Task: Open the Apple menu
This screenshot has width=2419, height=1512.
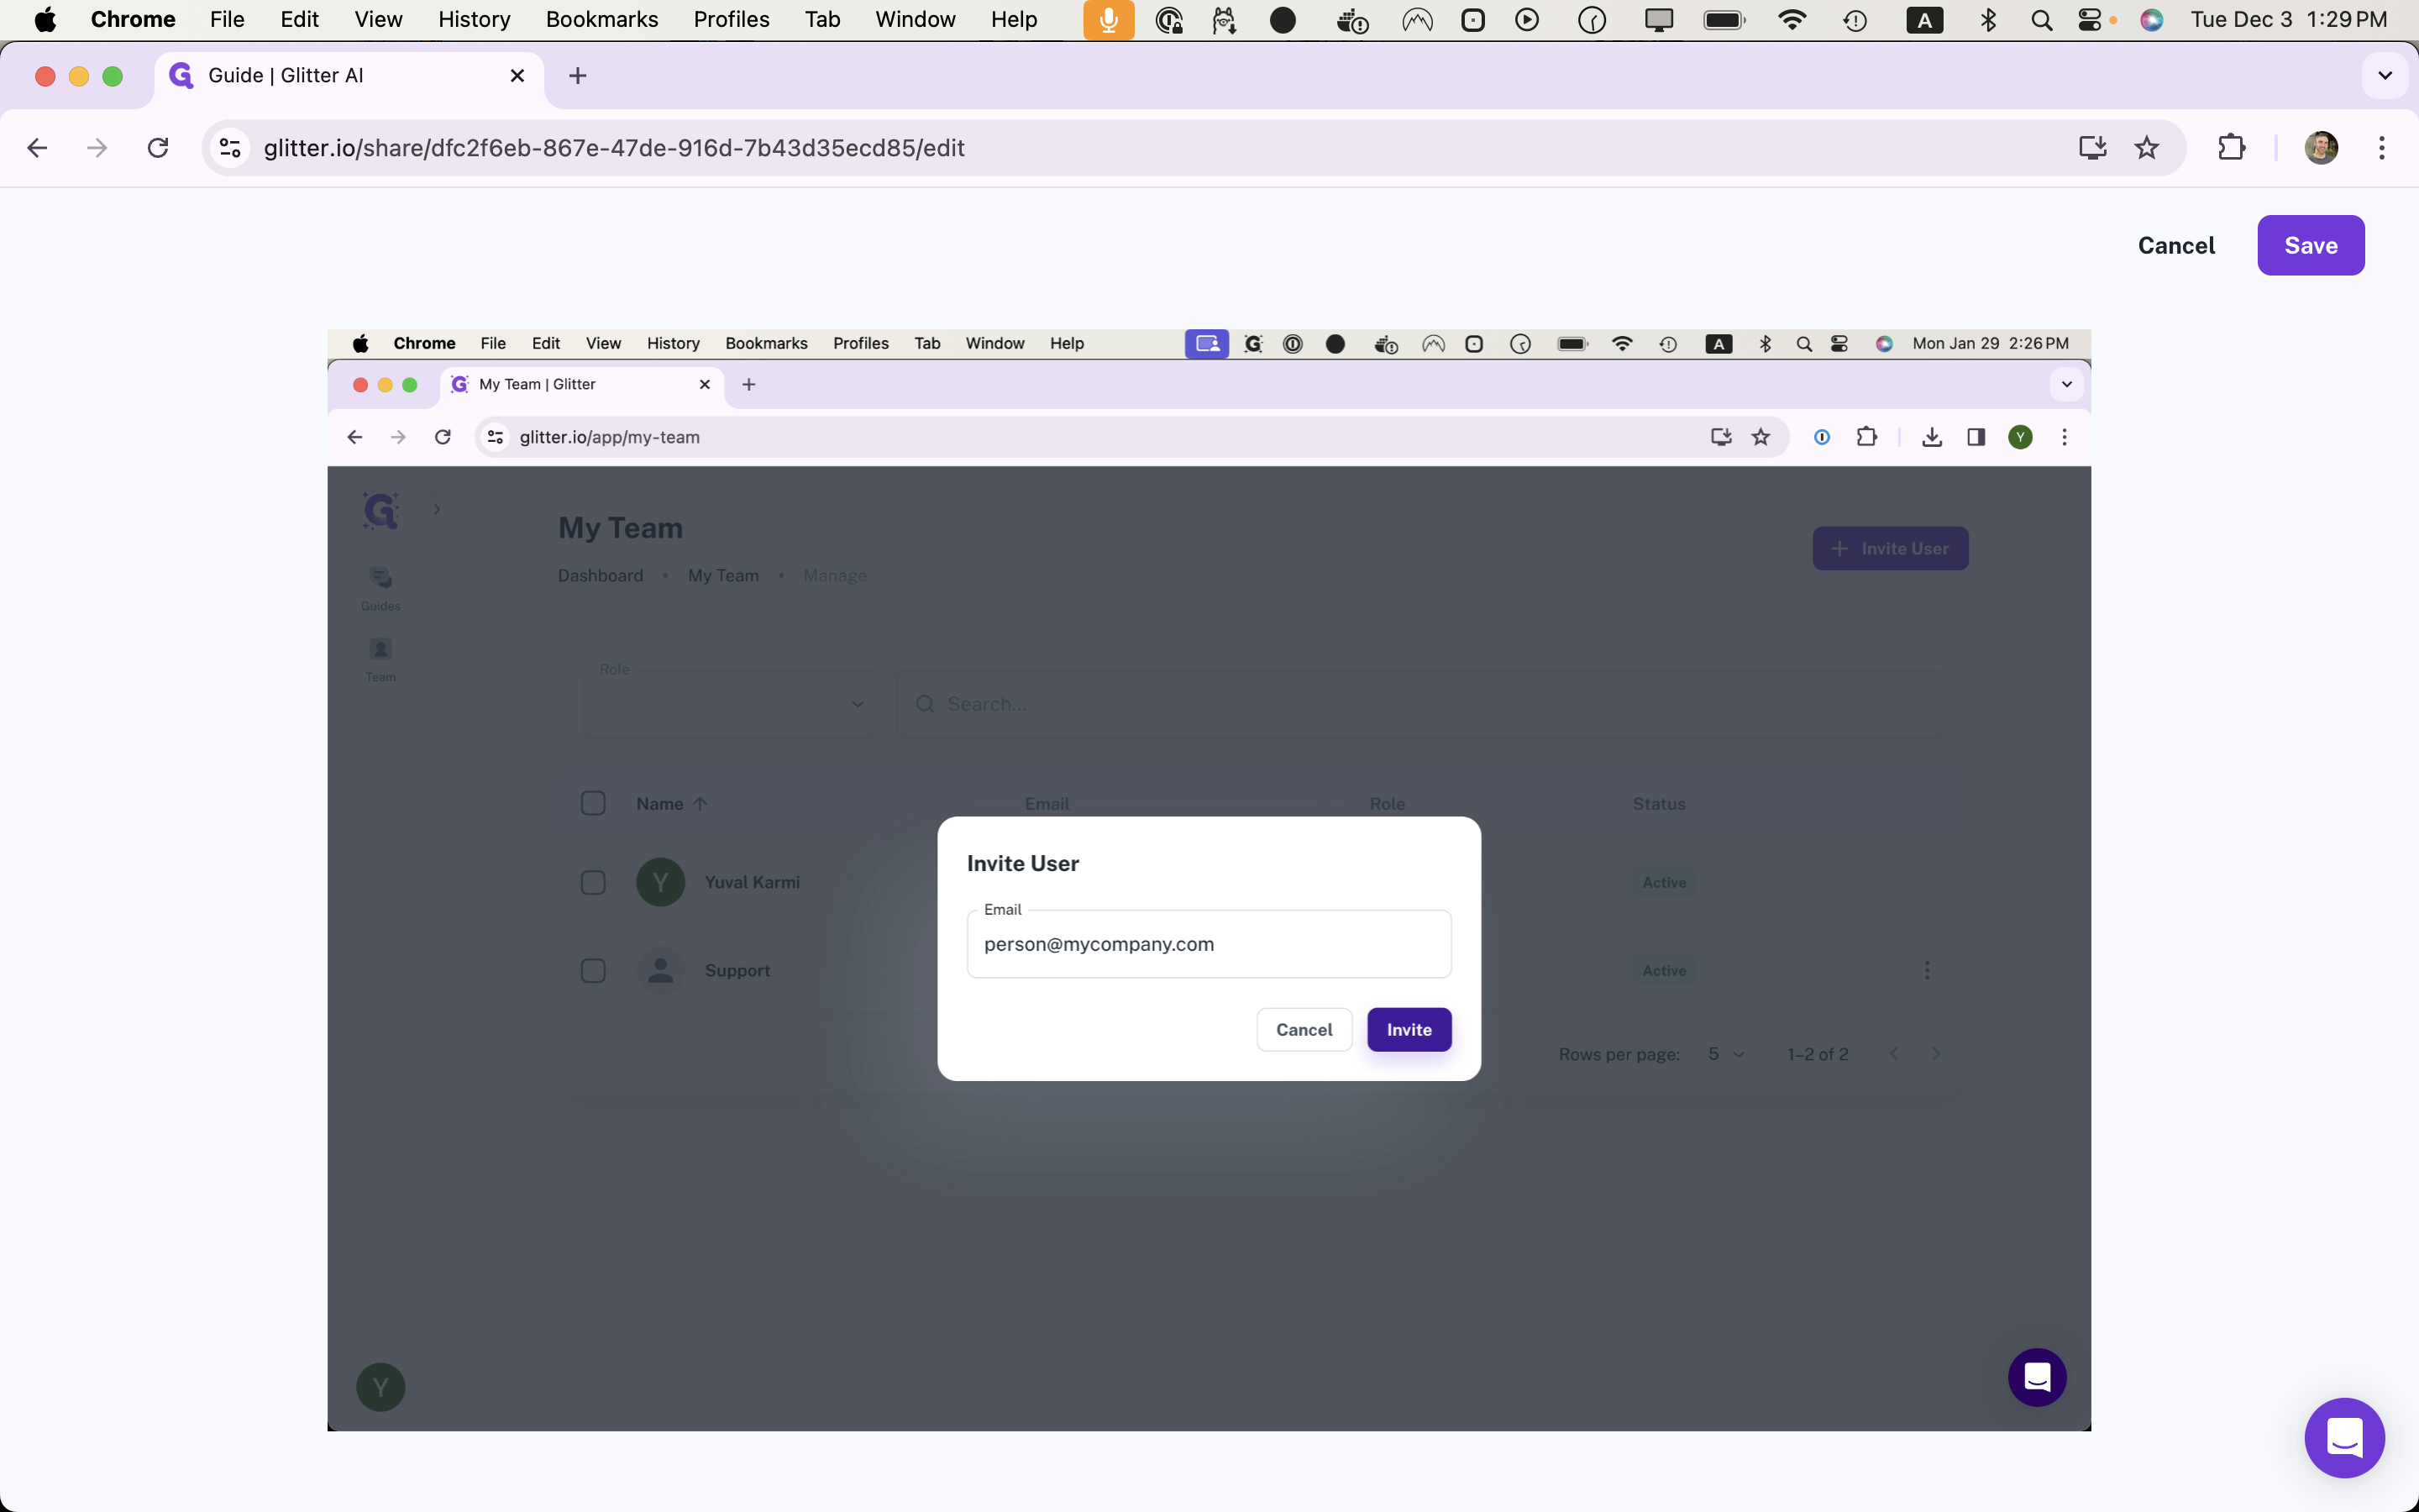Action: [45, 19]
